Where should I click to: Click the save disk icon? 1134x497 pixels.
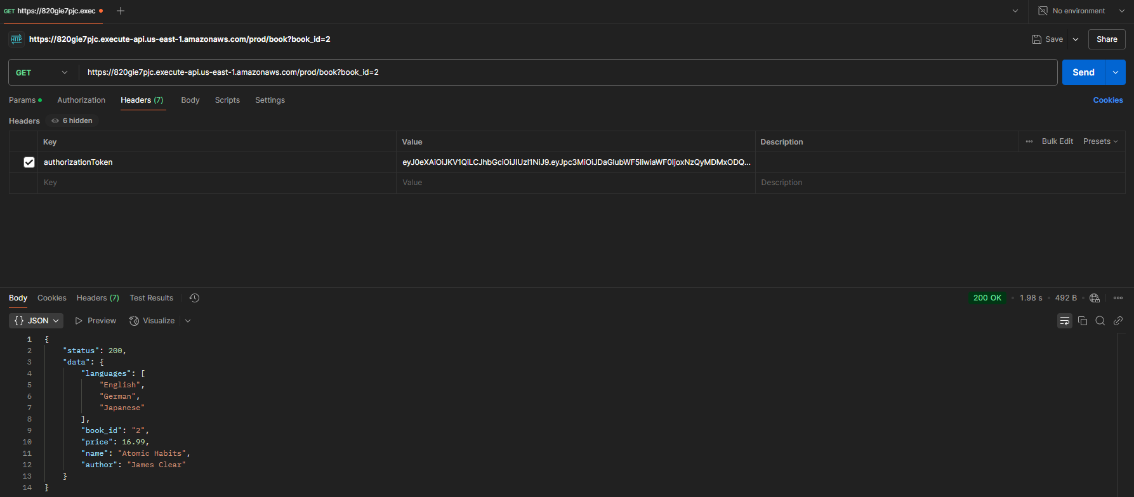(1037, 39)
